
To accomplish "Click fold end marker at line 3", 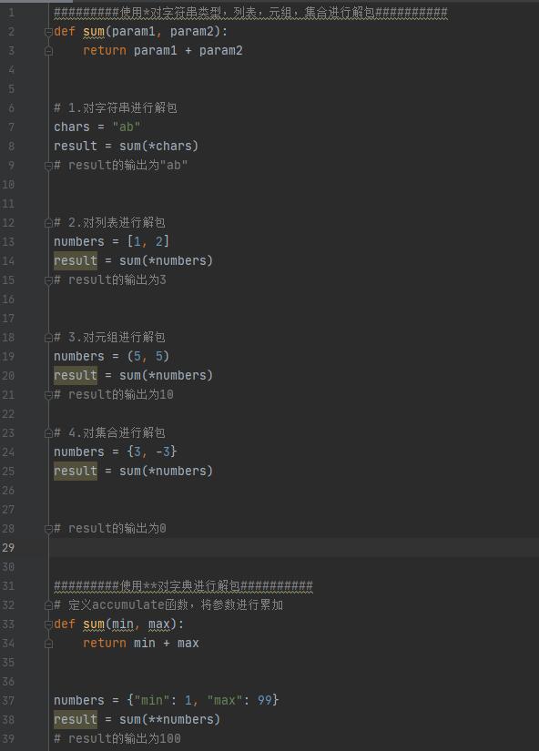I will (x=48, y=51).
